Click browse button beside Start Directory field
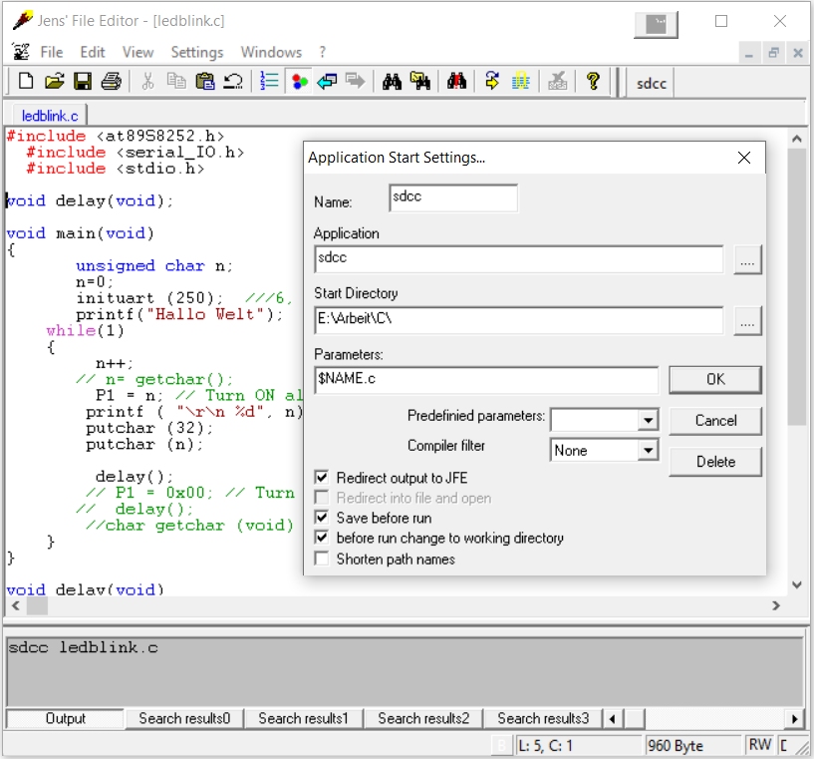This screenshot has width=814, height=759. [x=747, y=321]
